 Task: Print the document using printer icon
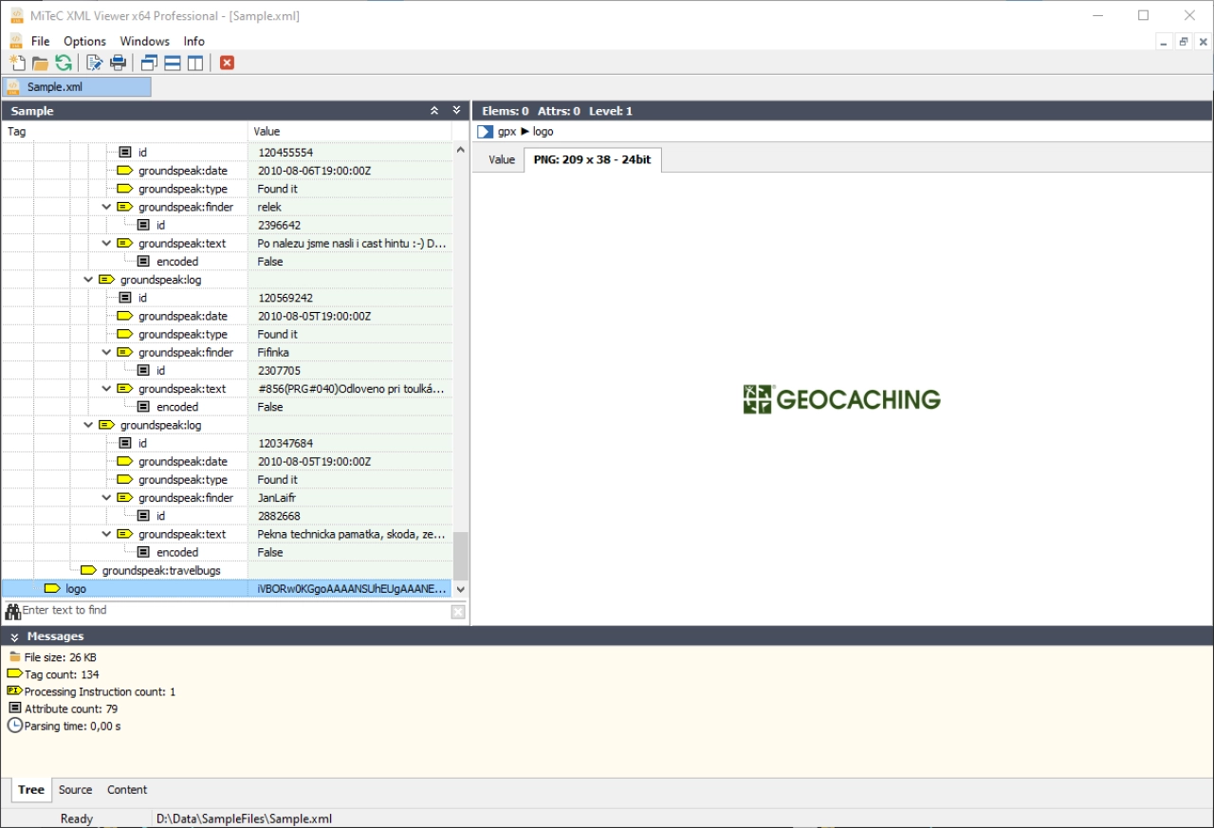tap(118, 63)
